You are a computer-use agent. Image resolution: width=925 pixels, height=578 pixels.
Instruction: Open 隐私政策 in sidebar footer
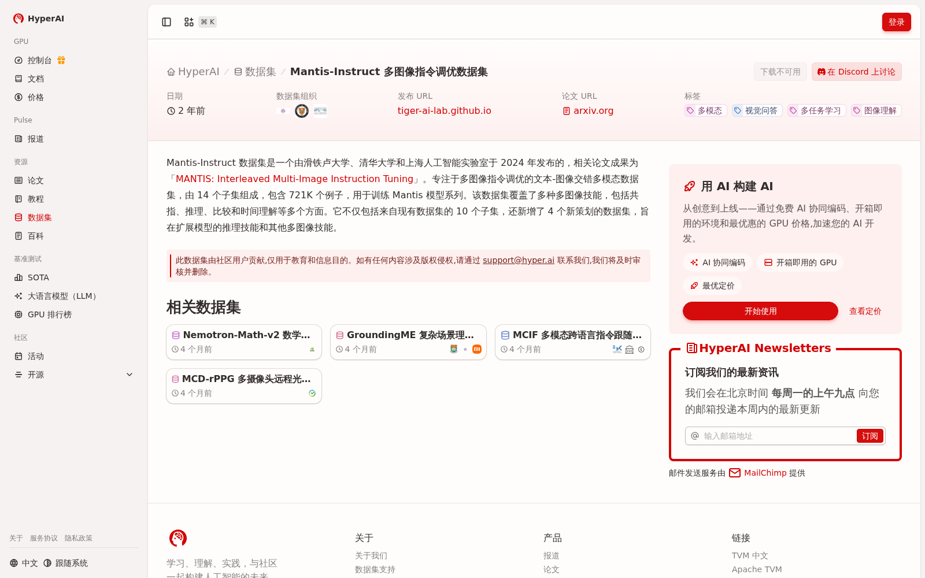[79, 538]
